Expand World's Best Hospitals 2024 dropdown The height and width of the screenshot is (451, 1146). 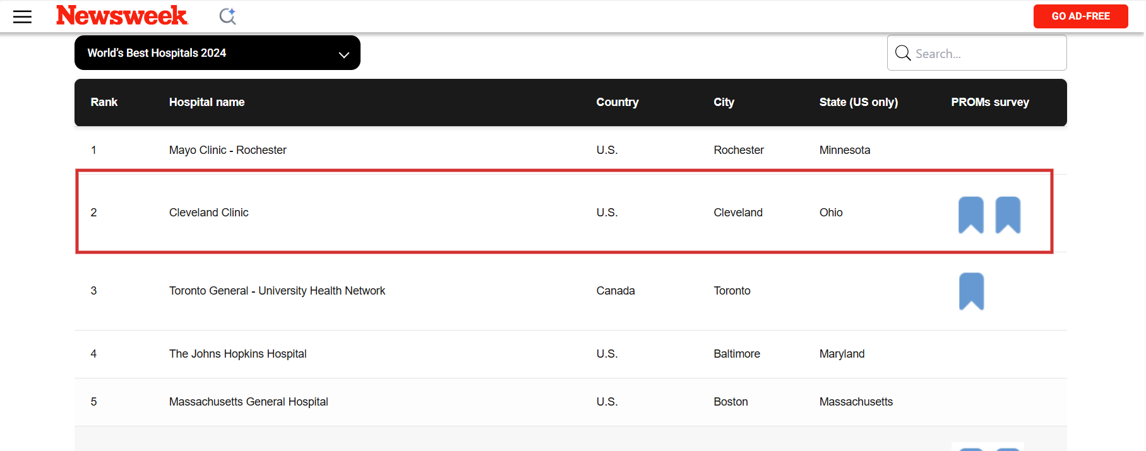tap(217, 53)
